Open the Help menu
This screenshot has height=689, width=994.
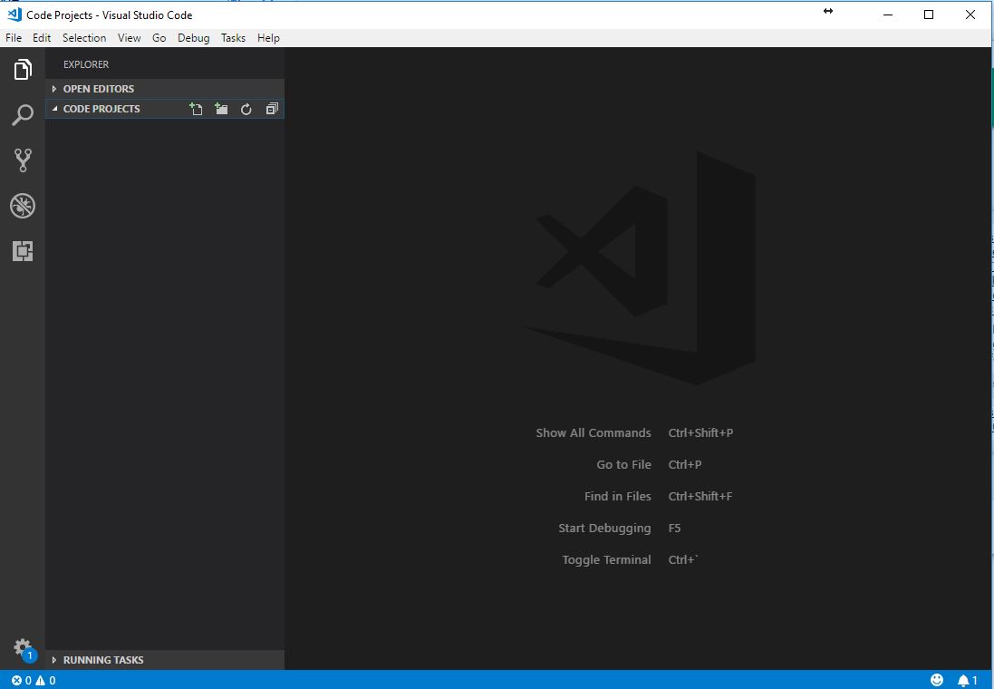point(269,37)
